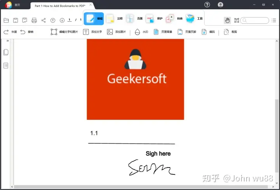The height and width of the screenshot is (190, 280).
Task: Click the scroll down arrow
Action: click(276, 183)
